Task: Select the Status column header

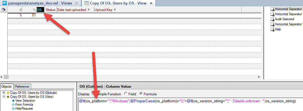Action: click(x=51, y=10)
